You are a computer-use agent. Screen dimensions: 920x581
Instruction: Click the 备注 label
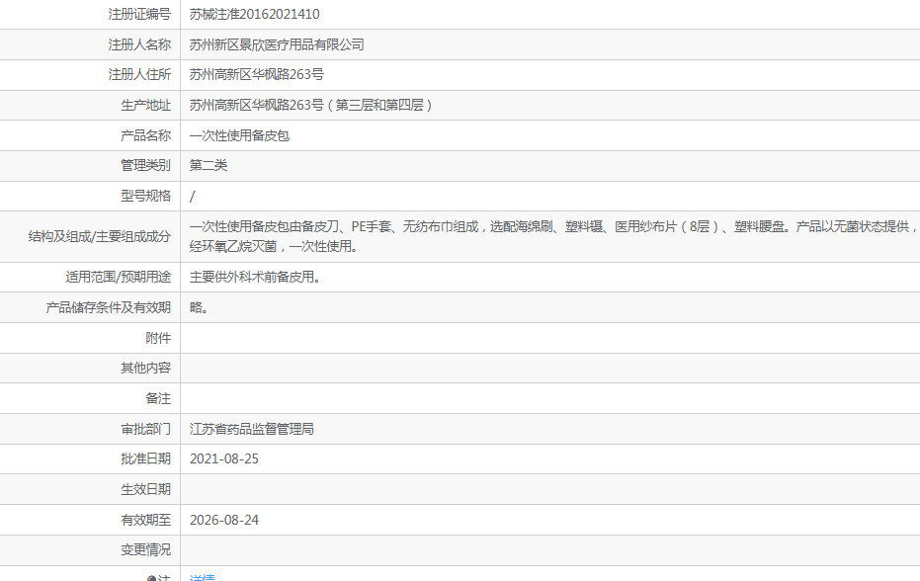158,398
